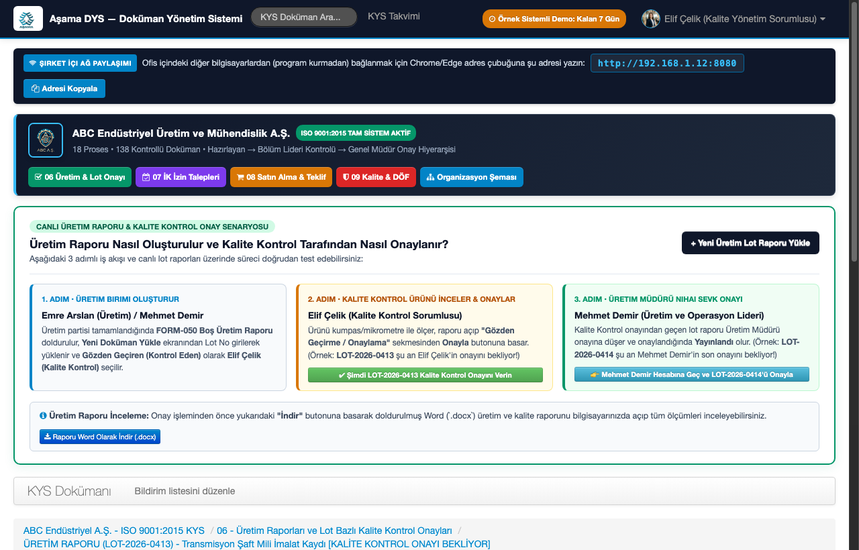859x550 pixels.
Task: Click the Aşama logo in header
Action: point(28,19)
